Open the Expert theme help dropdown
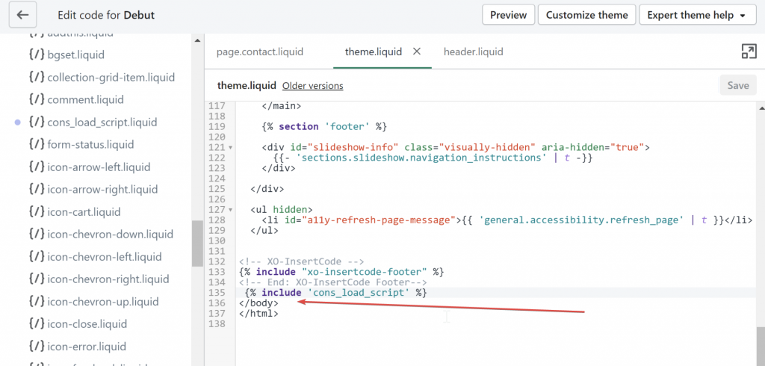 (x=696, y=15)
